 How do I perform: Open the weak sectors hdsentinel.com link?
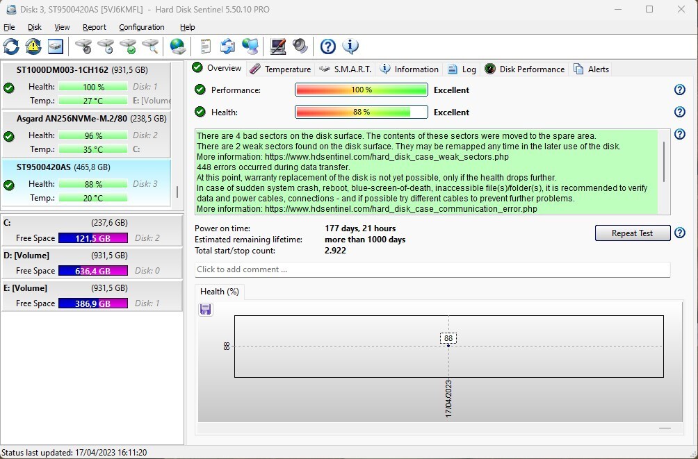[x=387, y=156]
